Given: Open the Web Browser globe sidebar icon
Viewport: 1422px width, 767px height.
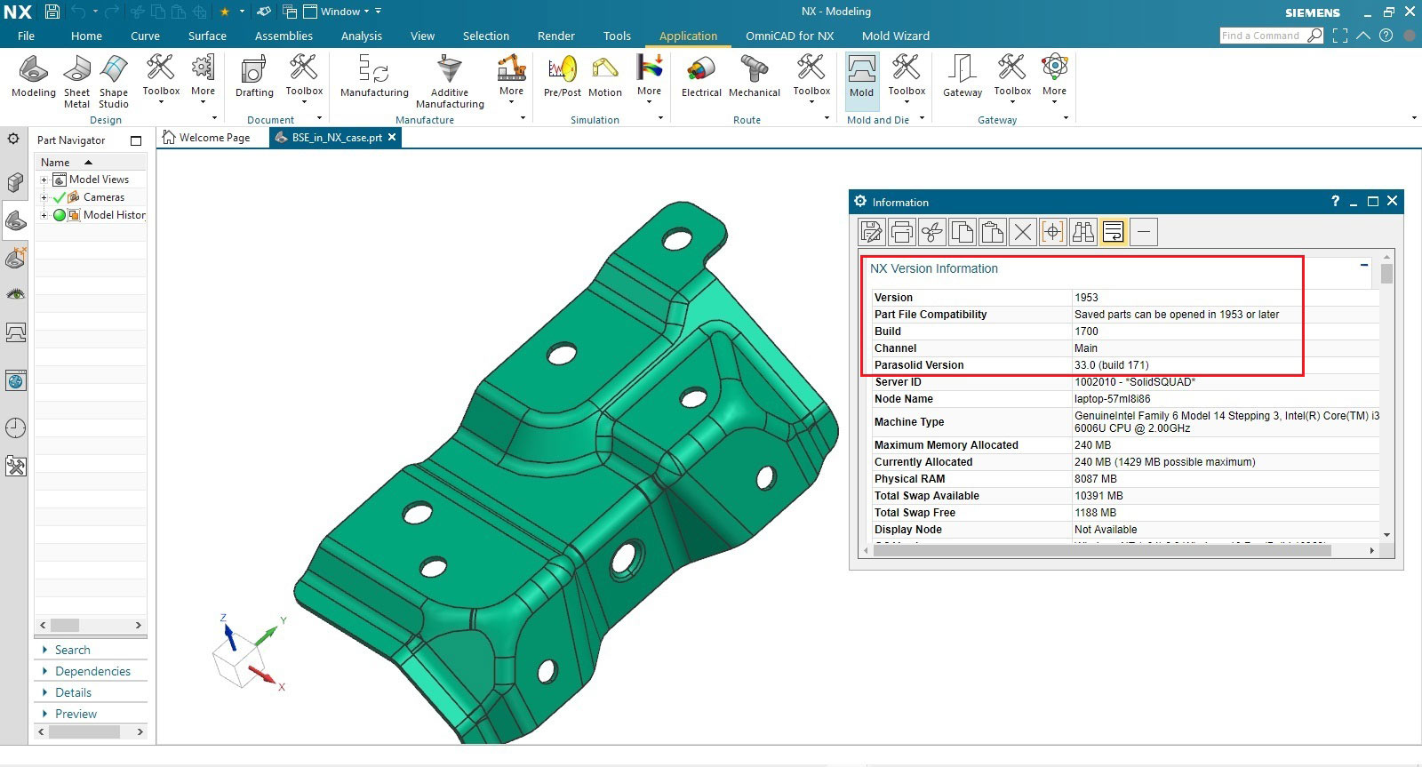Looking at the screenshot, I should (x=15, y=381).
